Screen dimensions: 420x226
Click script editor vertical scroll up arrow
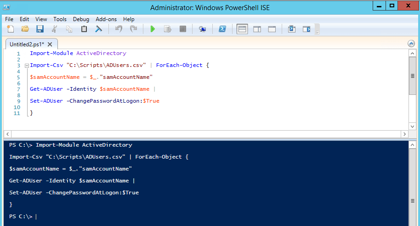click(x=412, y=54)
